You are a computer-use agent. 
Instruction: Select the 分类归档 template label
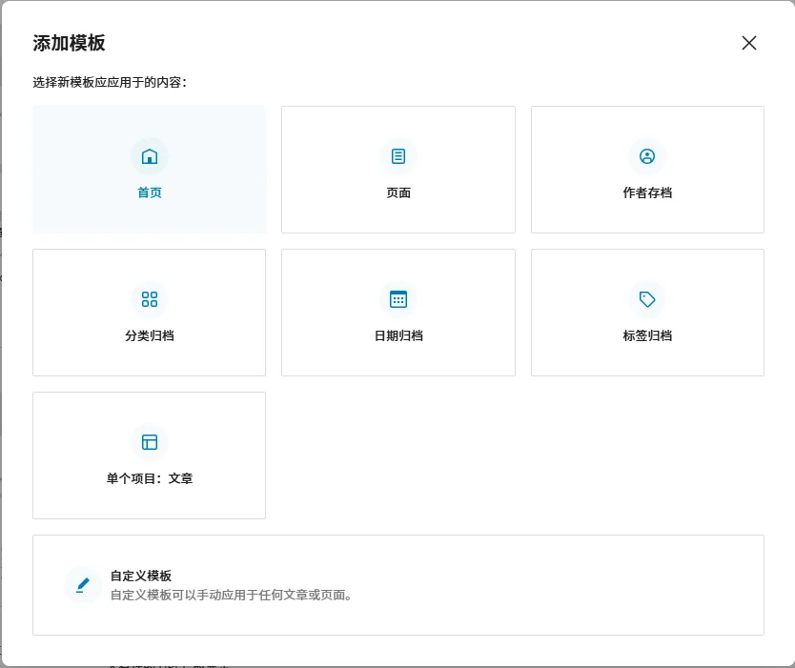(x=150, y=335)
